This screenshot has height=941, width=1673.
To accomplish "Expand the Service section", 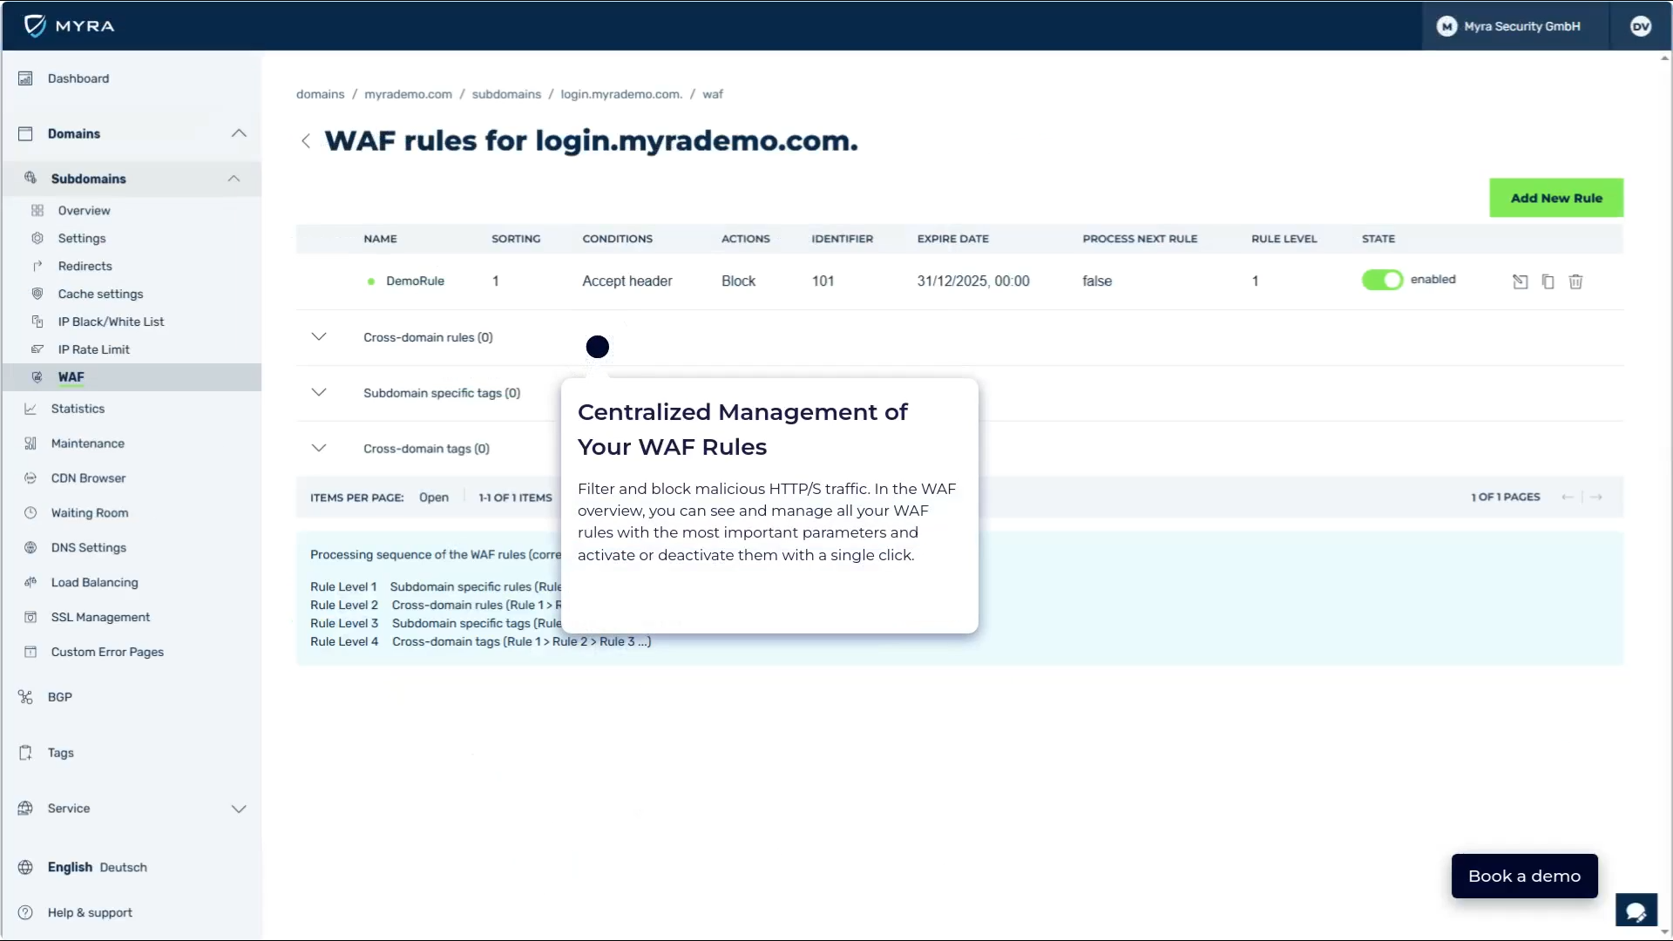I will coord(239,809).
